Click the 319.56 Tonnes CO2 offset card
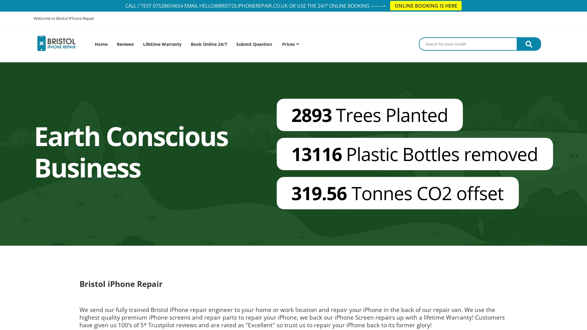Screen dimensions: 587x330 397,193
